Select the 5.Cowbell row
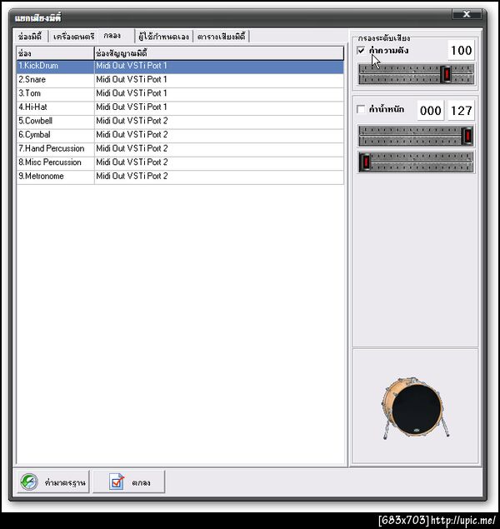 point(180,122)
